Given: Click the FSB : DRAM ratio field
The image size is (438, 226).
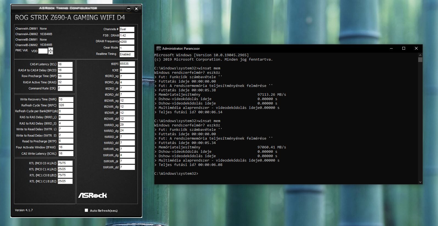Looking at the screenshot, I should [x=127, y=35].
